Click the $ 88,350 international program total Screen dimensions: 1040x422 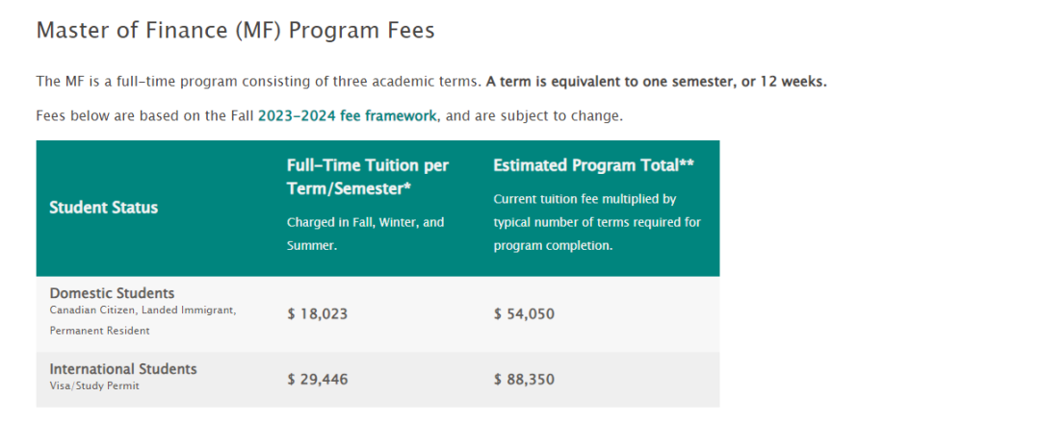point(524,380)
